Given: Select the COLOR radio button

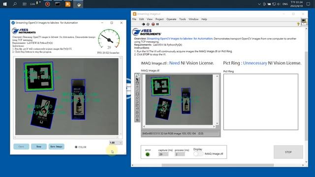Looking at the screenshot, I should (x=76, y=147).
